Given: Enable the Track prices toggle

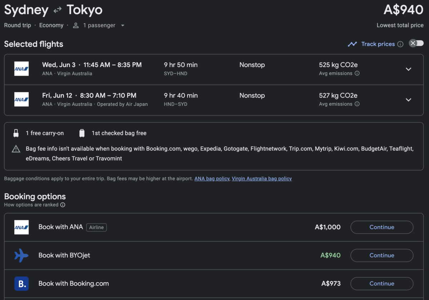Looking at the screenshot, I should click(416, 44).
